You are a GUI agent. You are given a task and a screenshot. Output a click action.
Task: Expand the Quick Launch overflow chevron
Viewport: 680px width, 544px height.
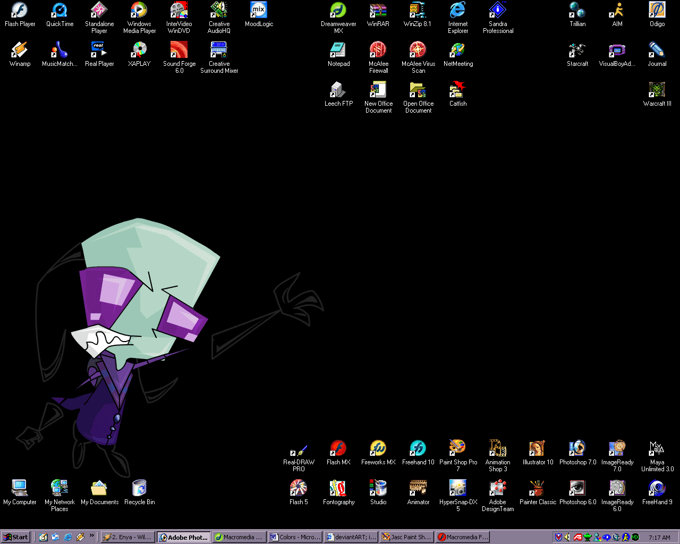point(91,535)
